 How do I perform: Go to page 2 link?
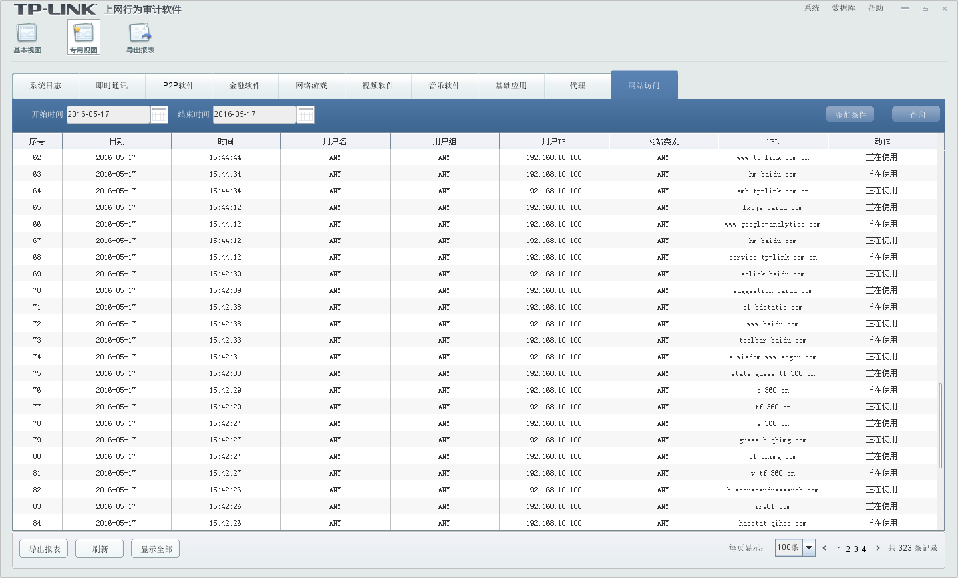coord(848,549)
